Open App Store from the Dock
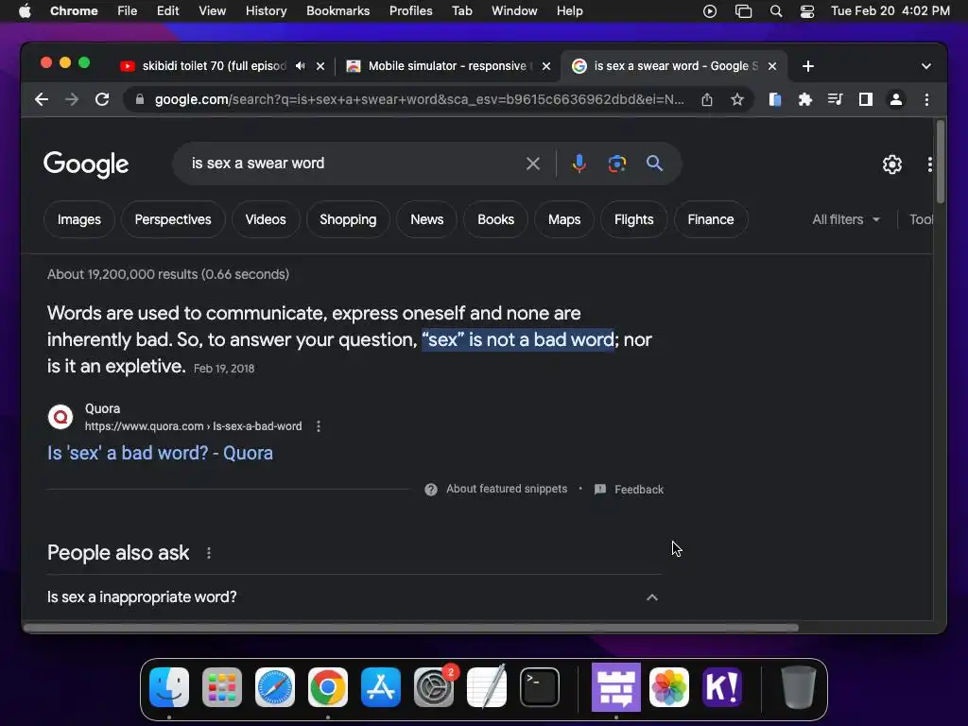The height and width of the screenshot is (726, 968). tap(381, 687)
